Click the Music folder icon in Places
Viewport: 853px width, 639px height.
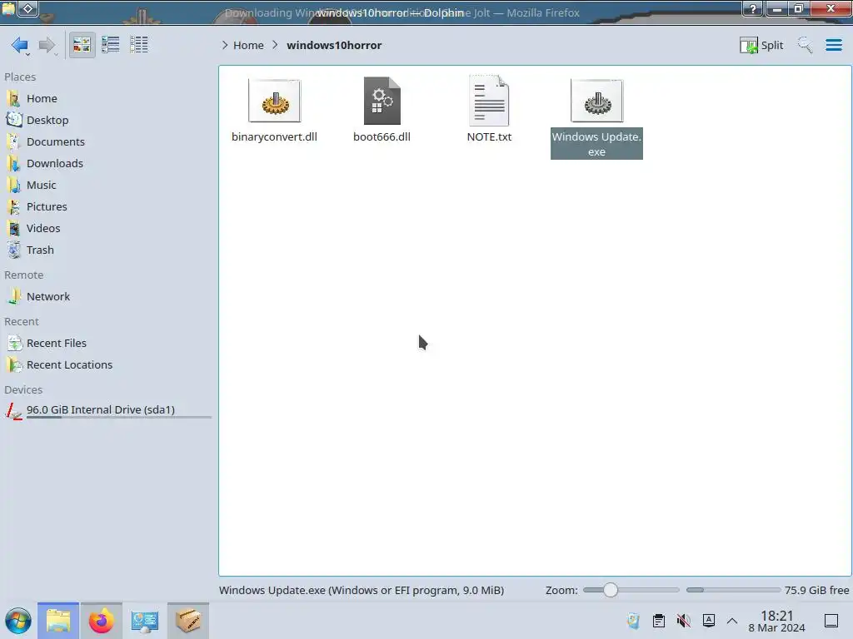coord(14,186)
